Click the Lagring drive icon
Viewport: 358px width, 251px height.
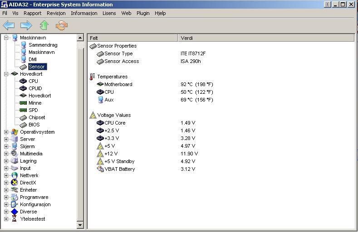click(15, 161)
